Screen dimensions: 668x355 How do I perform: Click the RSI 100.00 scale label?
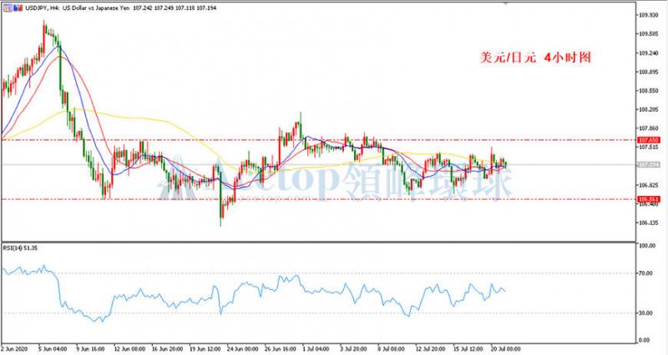click(648, 246)
